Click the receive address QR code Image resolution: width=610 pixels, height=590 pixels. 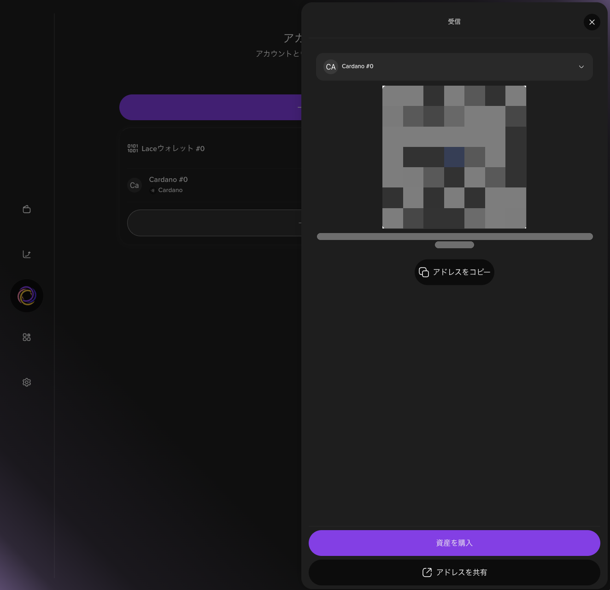[454, 157]
